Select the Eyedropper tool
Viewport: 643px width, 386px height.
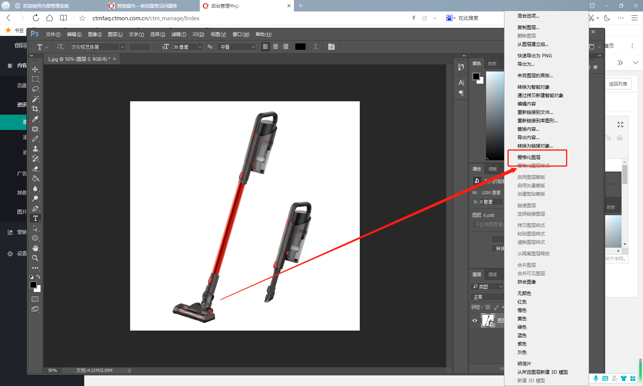(35, 119)
